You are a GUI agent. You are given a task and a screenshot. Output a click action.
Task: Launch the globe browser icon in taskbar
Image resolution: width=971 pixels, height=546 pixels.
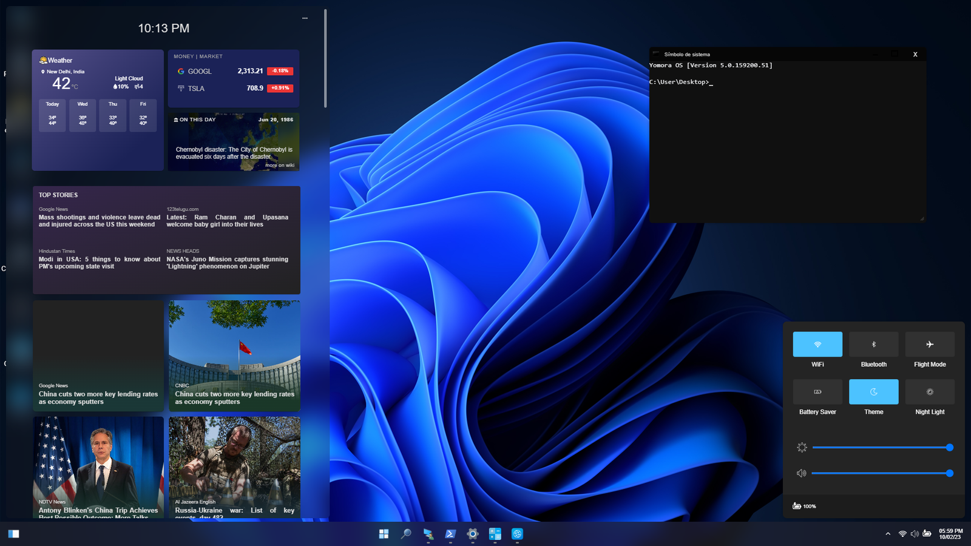click(x=517, y=534)
